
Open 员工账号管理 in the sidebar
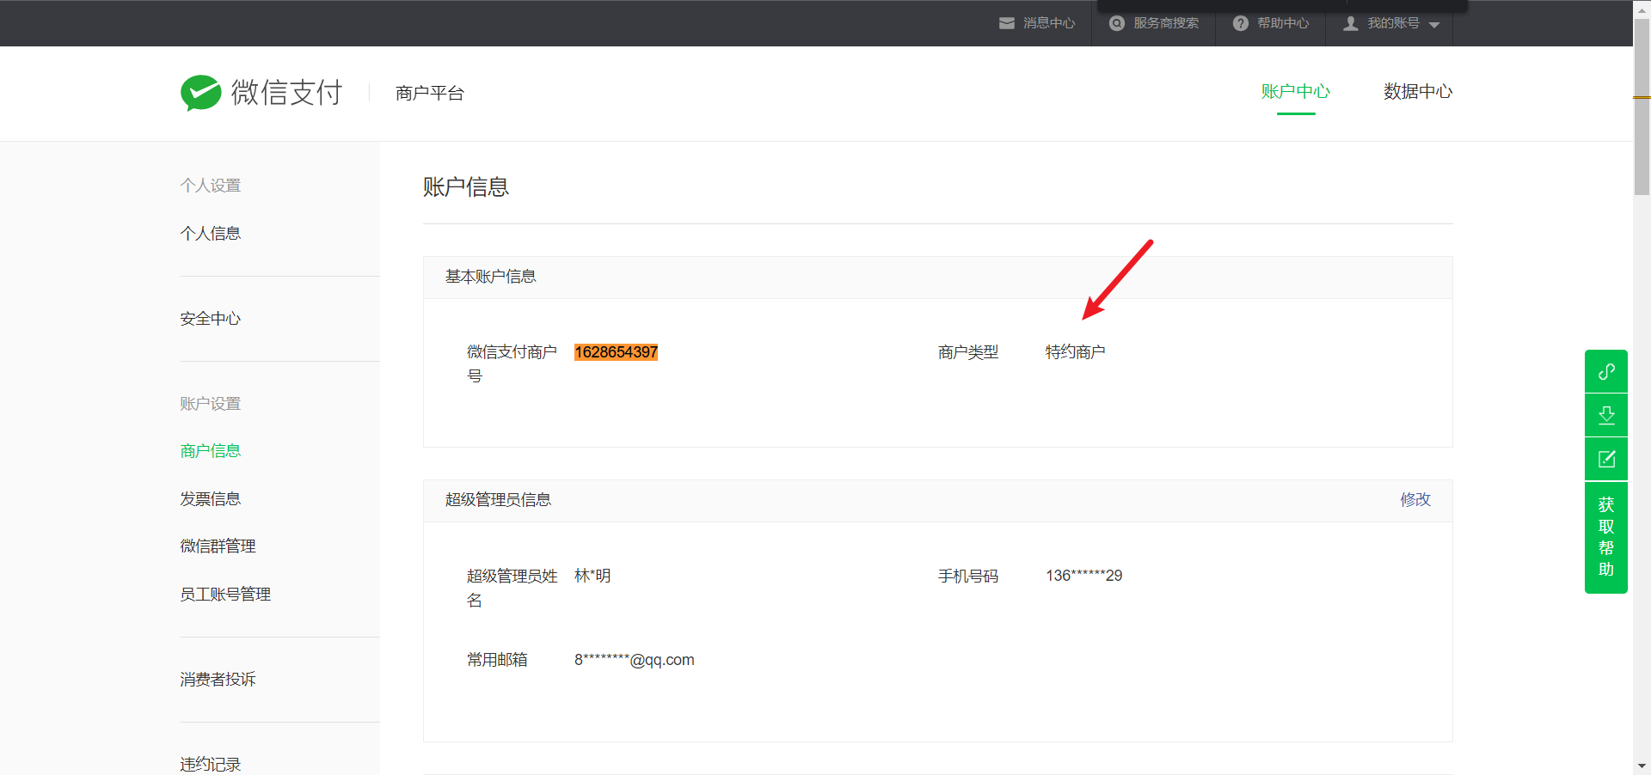225,595
